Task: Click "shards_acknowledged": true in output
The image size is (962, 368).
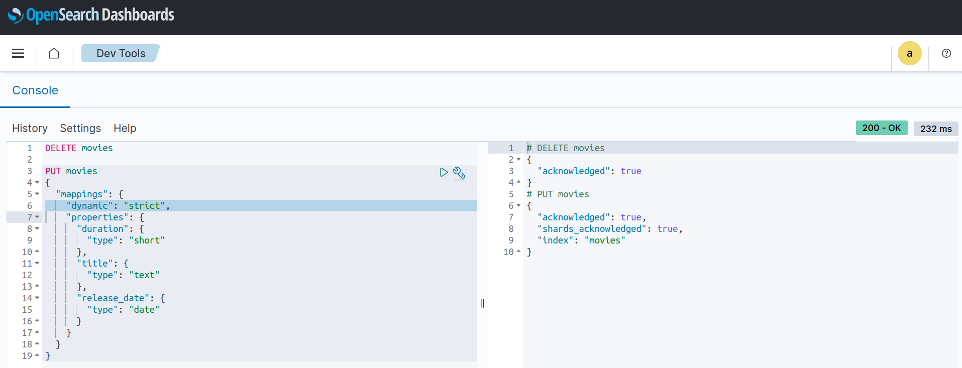Action: pos(610,229)
